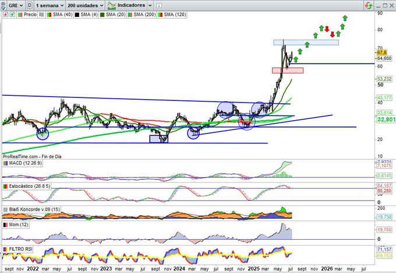Screen dimensions: 396x273
Task: Open Mom (12) panel label
Action: [x=19, y=225]
